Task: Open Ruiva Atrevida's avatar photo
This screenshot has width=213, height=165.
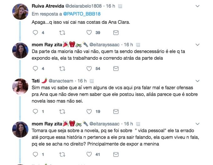Action: 20,12
